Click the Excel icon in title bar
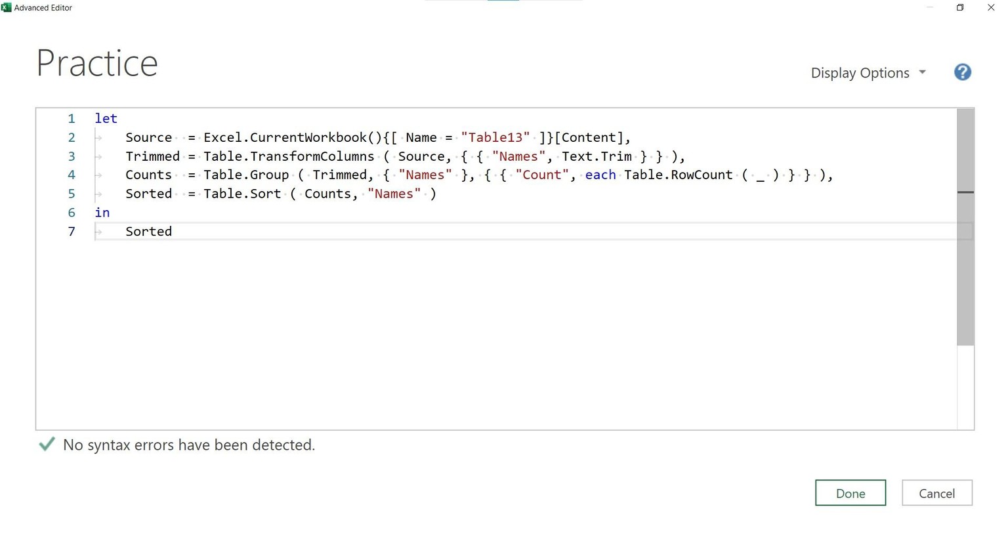The height and width of the screenshot is (541, 1008). click(6, 7)
